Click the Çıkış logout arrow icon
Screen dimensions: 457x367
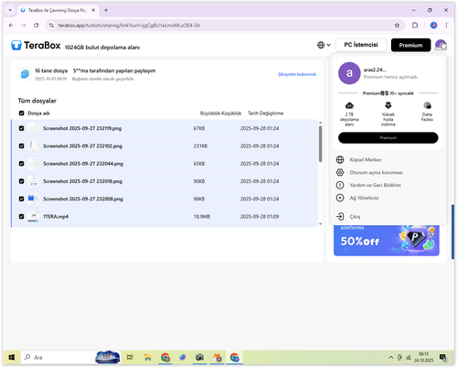tap(340, 217)
